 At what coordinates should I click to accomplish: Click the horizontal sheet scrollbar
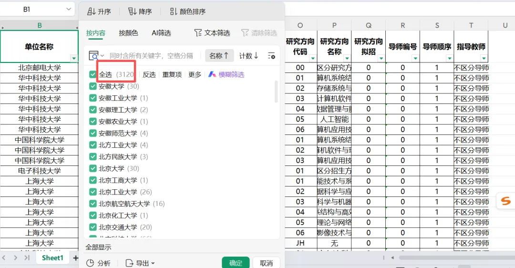pos(456,258)
